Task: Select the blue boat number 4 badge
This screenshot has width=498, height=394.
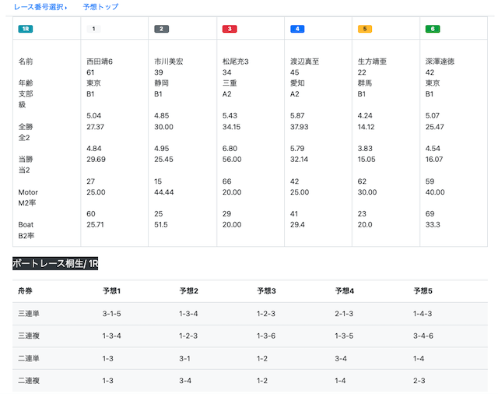Action: pyautogui.click(x=297, y=29)
